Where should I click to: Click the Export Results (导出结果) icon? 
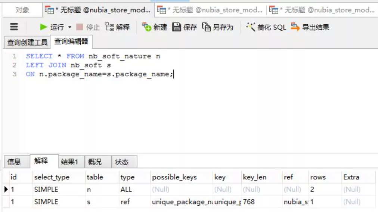pos(295,27)
